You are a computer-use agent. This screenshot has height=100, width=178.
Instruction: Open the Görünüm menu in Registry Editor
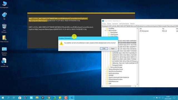(115, 24)
